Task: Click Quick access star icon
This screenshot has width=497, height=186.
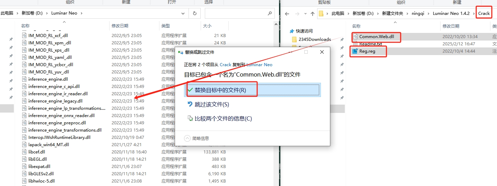Action: pyautogui.click(x=291, y=31)
